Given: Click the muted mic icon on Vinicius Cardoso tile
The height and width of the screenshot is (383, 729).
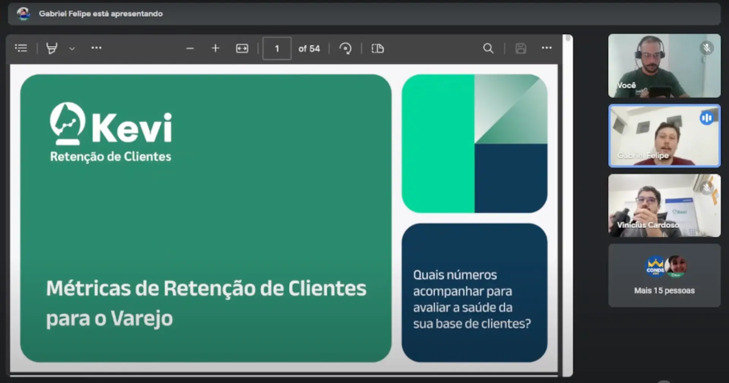Looking at the screenshot, I should point(707,188).
